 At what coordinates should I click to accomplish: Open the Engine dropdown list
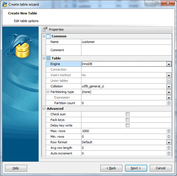(x=169, y=64)
